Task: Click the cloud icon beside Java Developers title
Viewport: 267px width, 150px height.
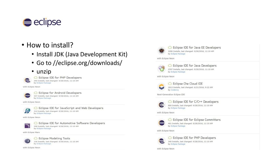Action: (x=170, y=65)
